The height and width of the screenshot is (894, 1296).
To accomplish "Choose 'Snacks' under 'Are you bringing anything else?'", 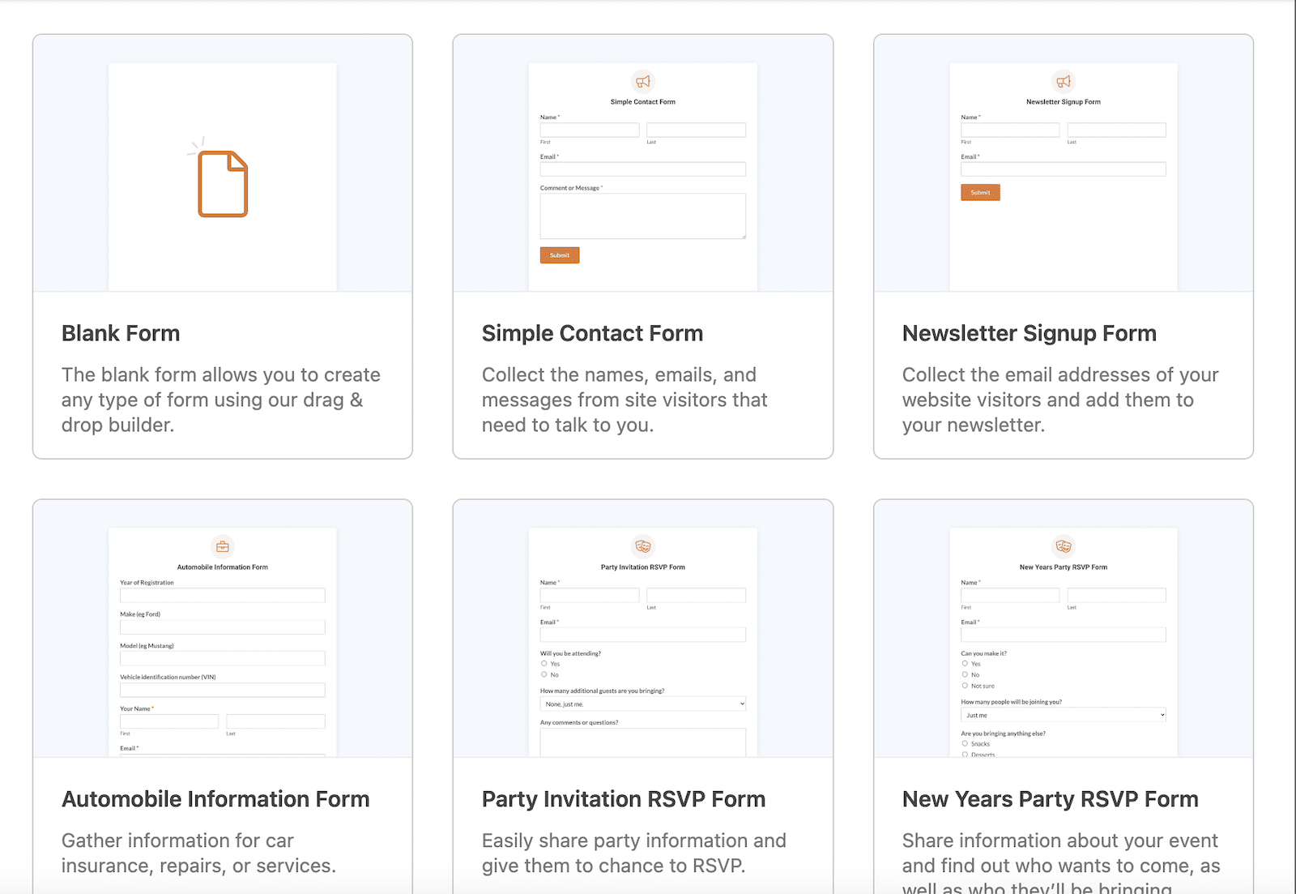I will pos(965,743).
